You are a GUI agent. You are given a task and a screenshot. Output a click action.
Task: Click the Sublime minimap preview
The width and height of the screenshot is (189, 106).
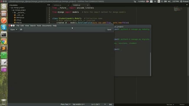point(178,9)
